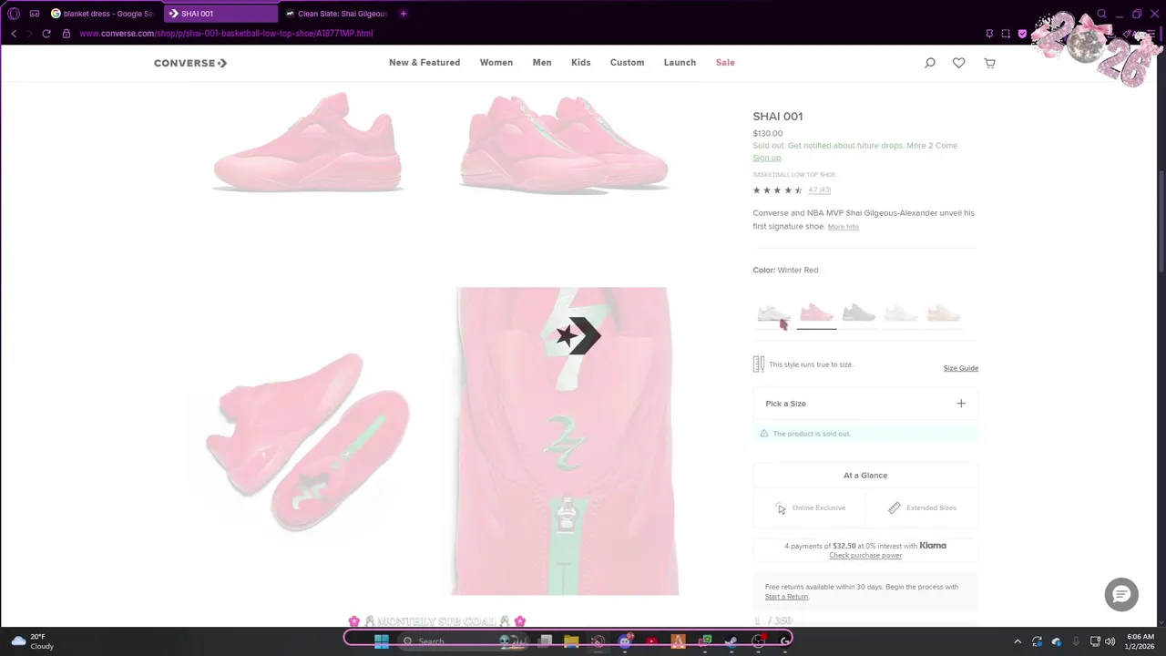Go back to previous page
1166x656 pixels.
pos(14,34)
